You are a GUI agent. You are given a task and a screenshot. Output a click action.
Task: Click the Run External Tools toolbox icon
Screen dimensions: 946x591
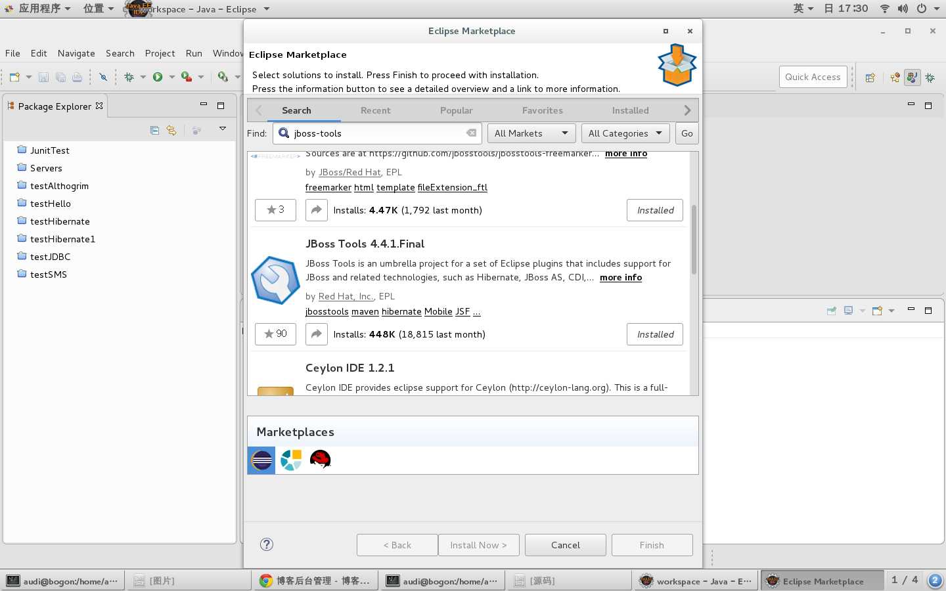[187, 77]
